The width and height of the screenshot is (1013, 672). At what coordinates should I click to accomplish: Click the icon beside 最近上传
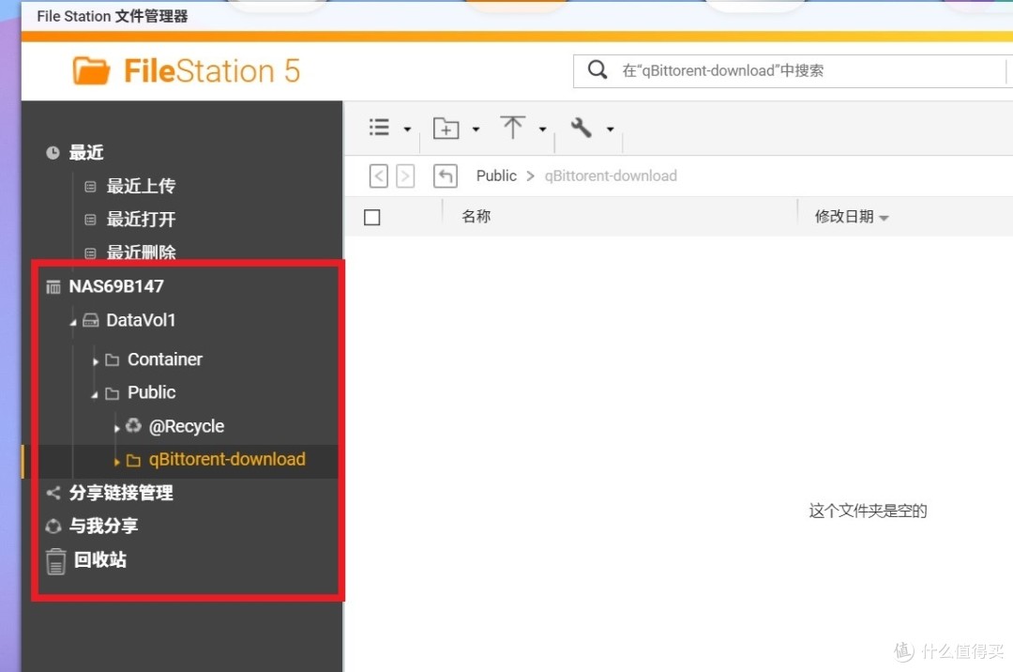point(90,187)
